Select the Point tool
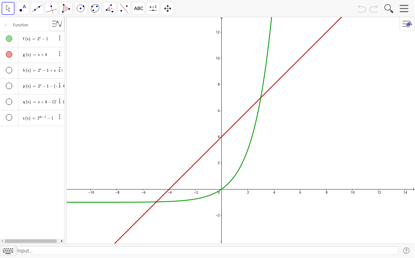415x258 pixels. tap(23, 8)
